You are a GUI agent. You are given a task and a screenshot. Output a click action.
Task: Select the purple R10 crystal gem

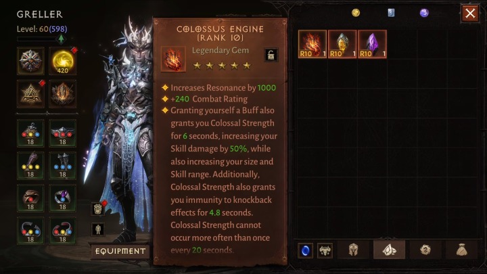coord(372,44)
